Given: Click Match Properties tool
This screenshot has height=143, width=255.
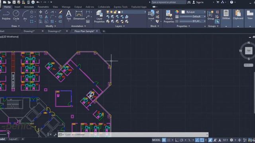Looking at the screenshot, I should [169, 16].
